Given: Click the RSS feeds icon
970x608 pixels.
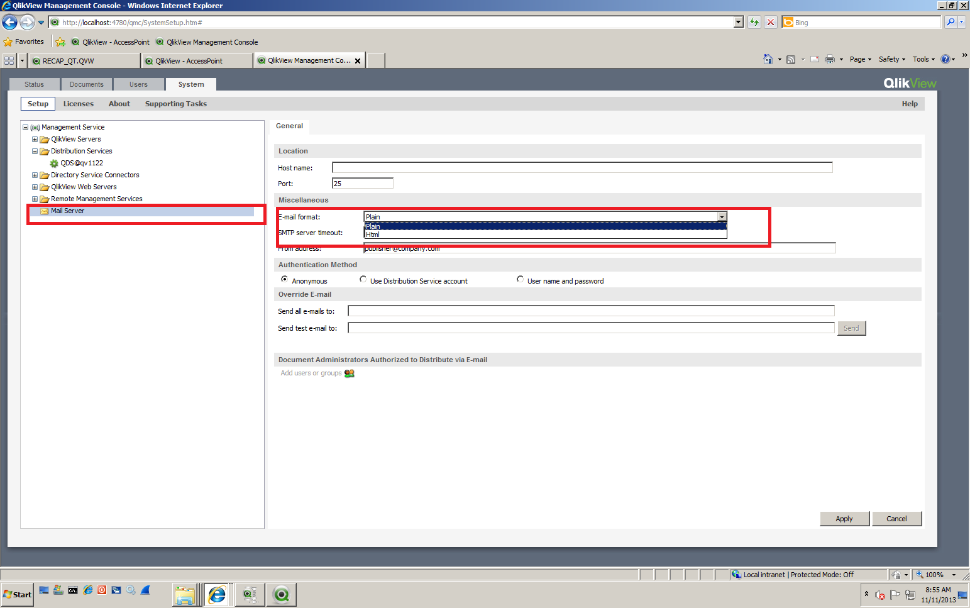Looking at the screenshot, I should click(791, 59).
